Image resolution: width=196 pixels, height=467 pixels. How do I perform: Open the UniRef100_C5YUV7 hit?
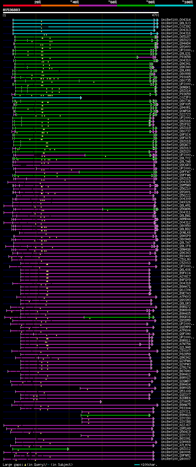coord(176,351)
